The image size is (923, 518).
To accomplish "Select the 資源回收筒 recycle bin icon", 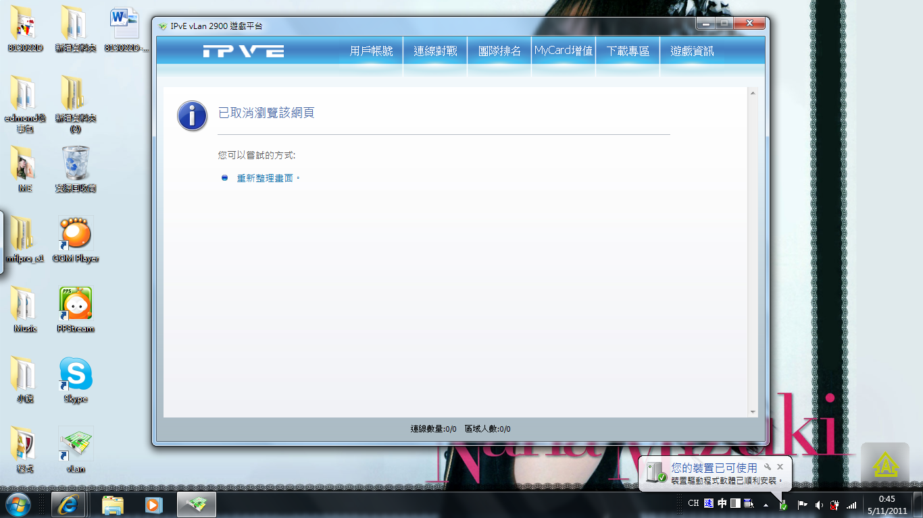I will click(75, 169).
